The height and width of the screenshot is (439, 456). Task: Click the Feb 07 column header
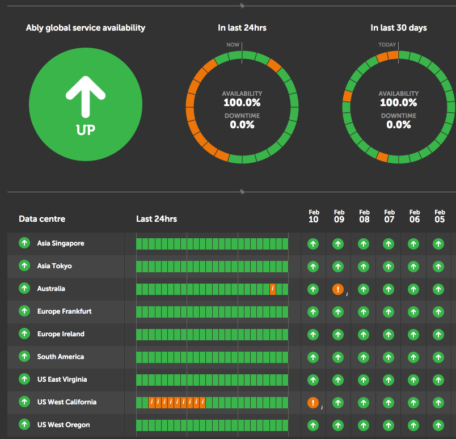click(x=390, y=216)
